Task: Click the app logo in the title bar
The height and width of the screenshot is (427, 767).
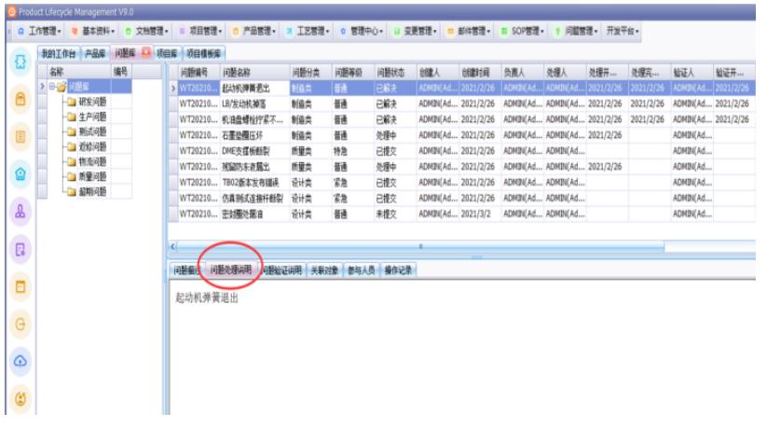Action: (12, 12)
